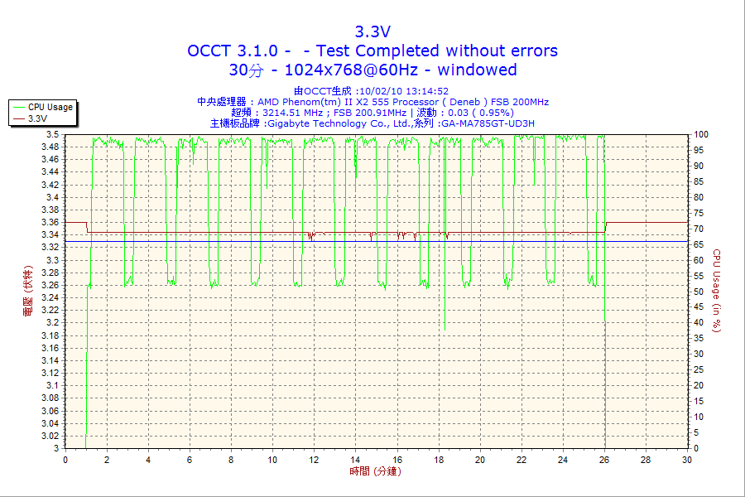Screen dimensions: 745x497
Task: Click the left axis label '3.2'
Action: click(52, 323)
